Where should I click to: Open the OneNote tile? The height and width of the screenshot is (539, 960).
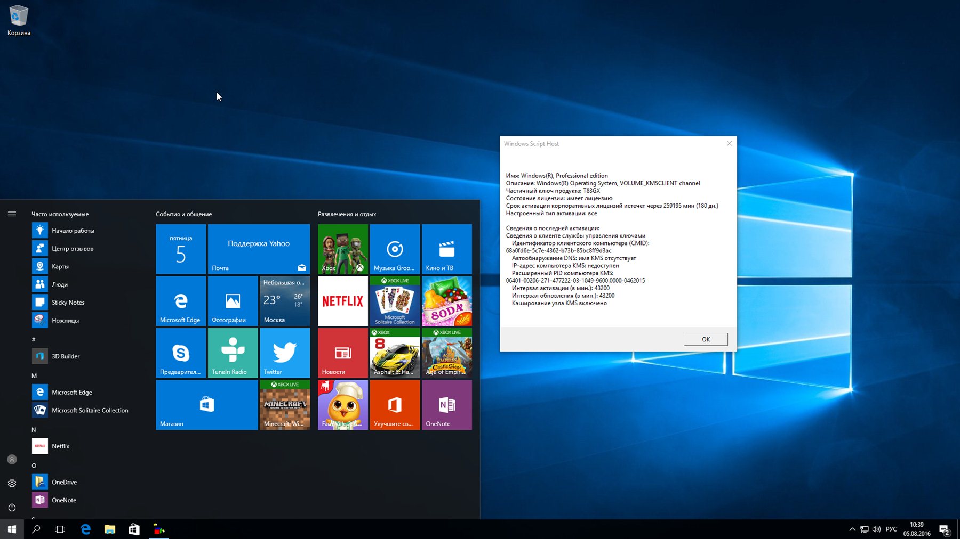pyautogui.click(x=446, y=405)
